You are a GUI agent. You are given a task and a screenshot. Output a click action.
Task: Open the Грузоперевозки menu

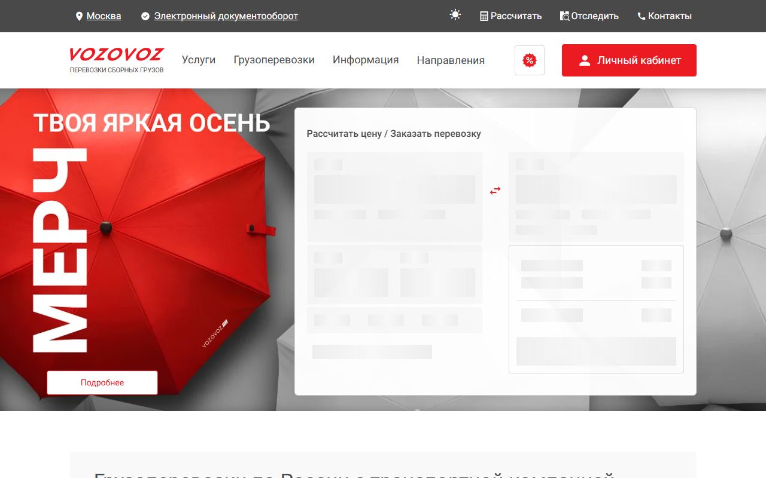(x=274, y=60)
